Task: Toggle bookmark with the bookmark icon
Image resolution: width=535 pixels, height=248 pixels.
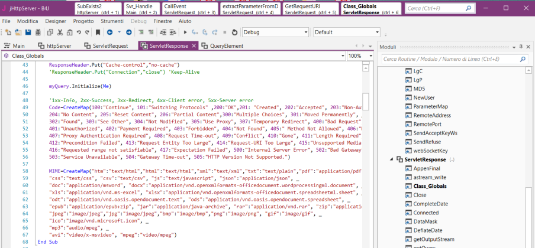Action: (99, 32)
